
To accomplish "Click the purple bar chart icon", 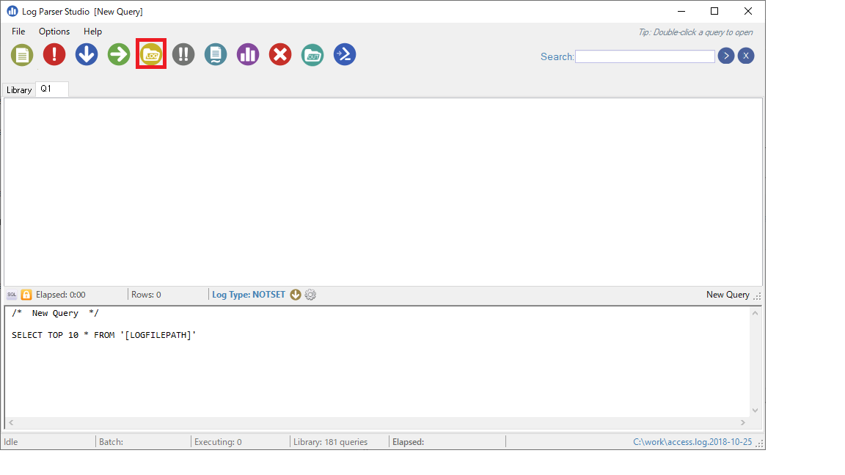I will pos(248,54).
